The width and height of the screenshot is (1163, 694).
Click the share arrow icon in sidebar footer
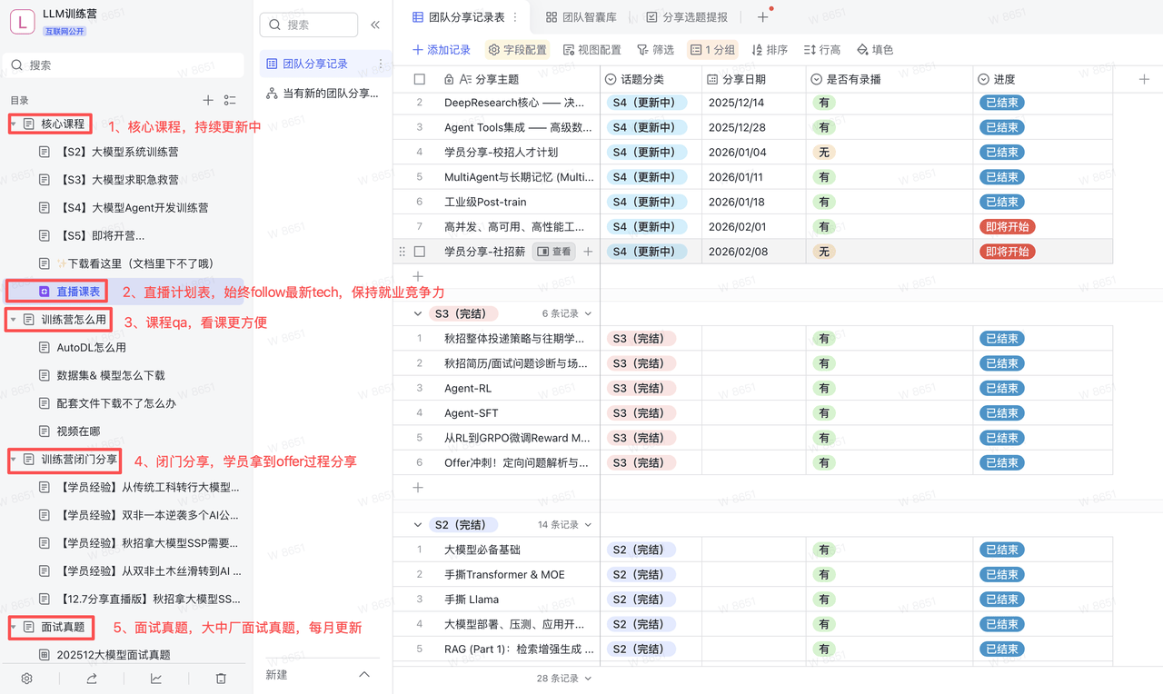(92, 678)
